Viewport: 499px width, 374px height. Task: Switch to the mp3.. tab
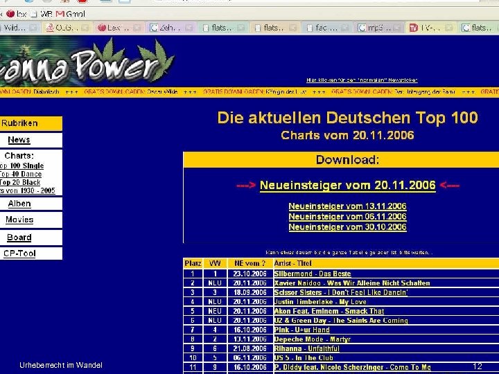378,28
